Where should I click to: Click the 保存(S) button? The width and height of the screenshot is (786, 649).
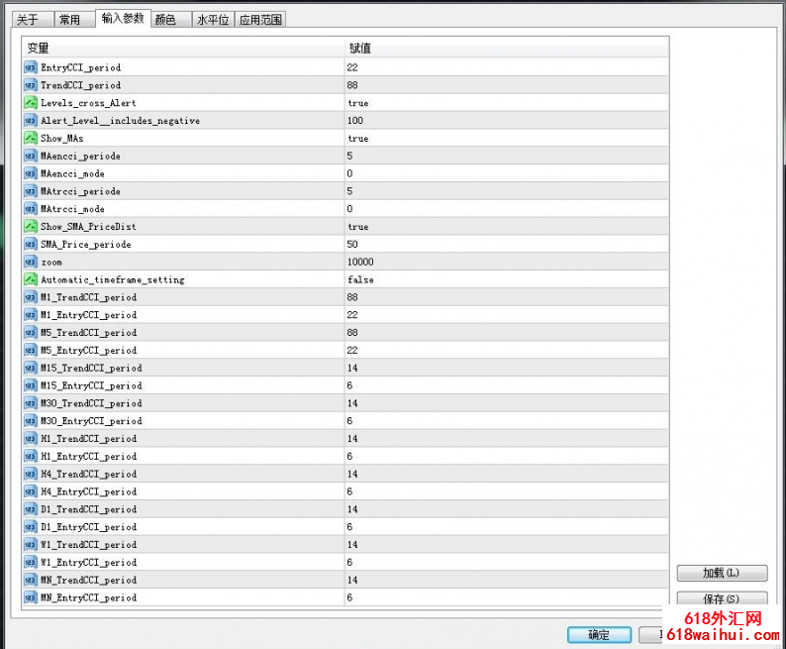coord(721,598)
